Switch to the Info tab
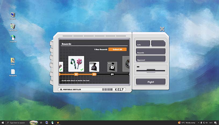Viewport: 219px width, 125px height. (143, 44)
